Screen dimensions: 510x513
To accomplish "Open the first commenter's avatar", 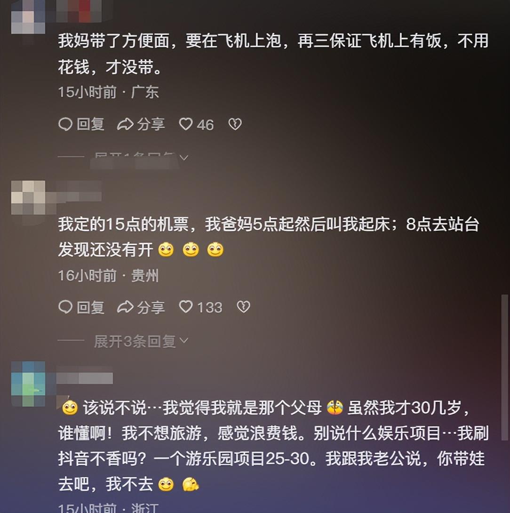I will [x=28, y=17].
